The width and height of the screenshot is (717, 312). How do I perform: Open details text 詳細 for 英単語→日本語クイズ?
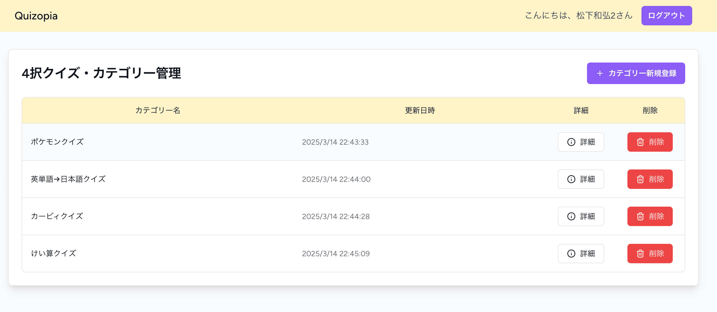pyautogui.click(x=588, y=179)
